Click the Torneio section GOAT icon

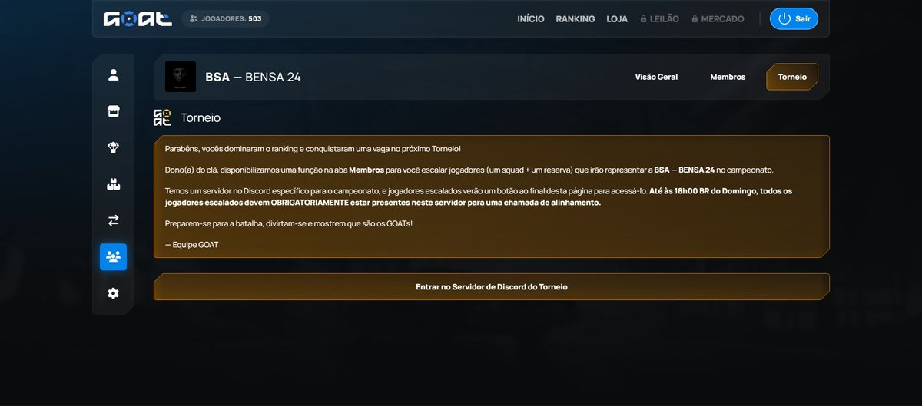162,117
